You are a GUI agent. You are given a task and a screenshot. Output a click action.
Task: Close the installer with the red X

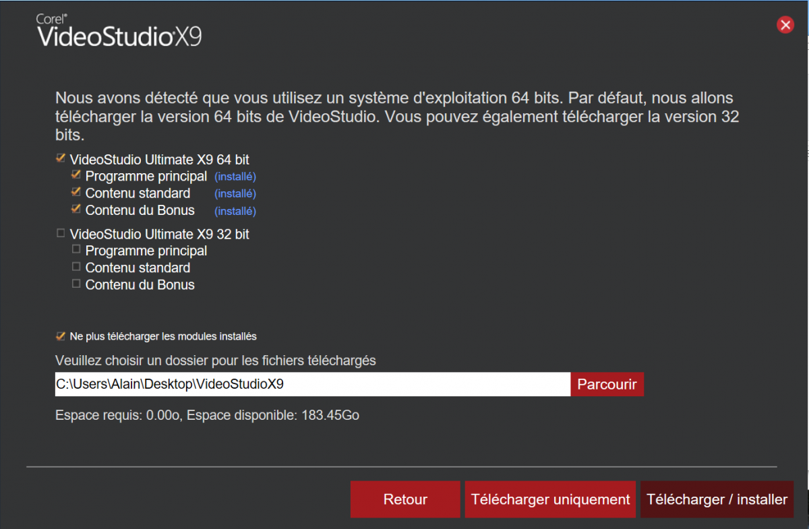tap(785, 26)
